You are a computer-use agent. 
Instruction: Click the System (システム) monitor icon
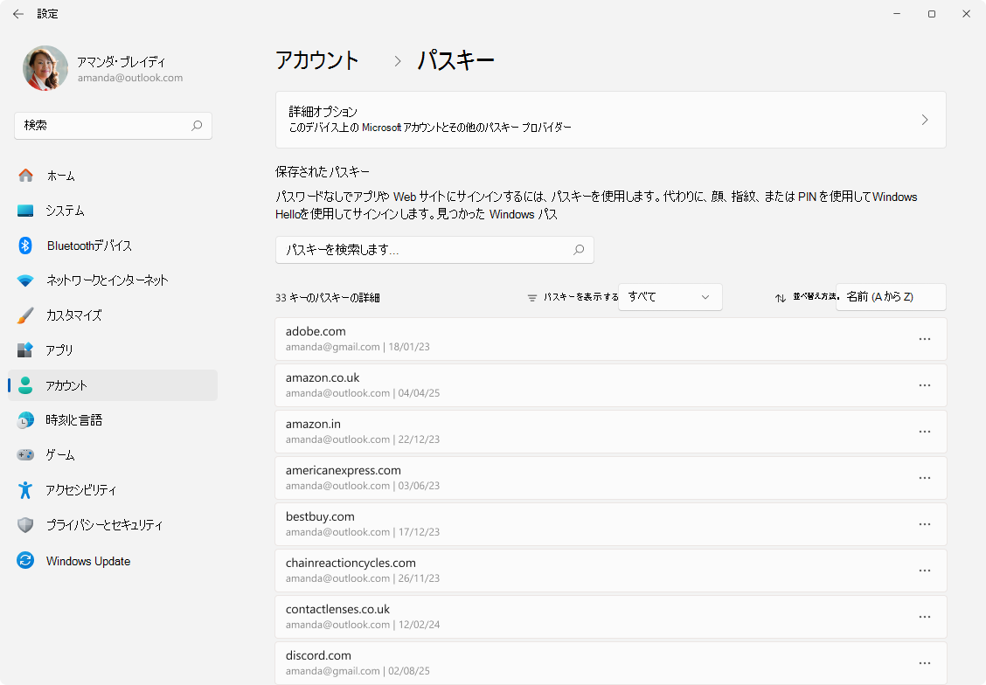point(25,211)
